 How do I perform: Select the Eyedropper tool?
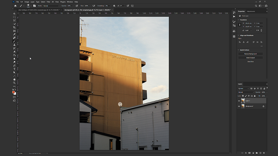pos(14,34)
